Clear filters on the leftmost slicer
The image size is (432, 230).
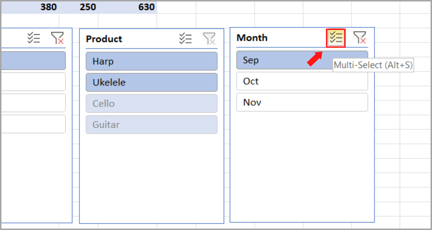tap(58, 38)
